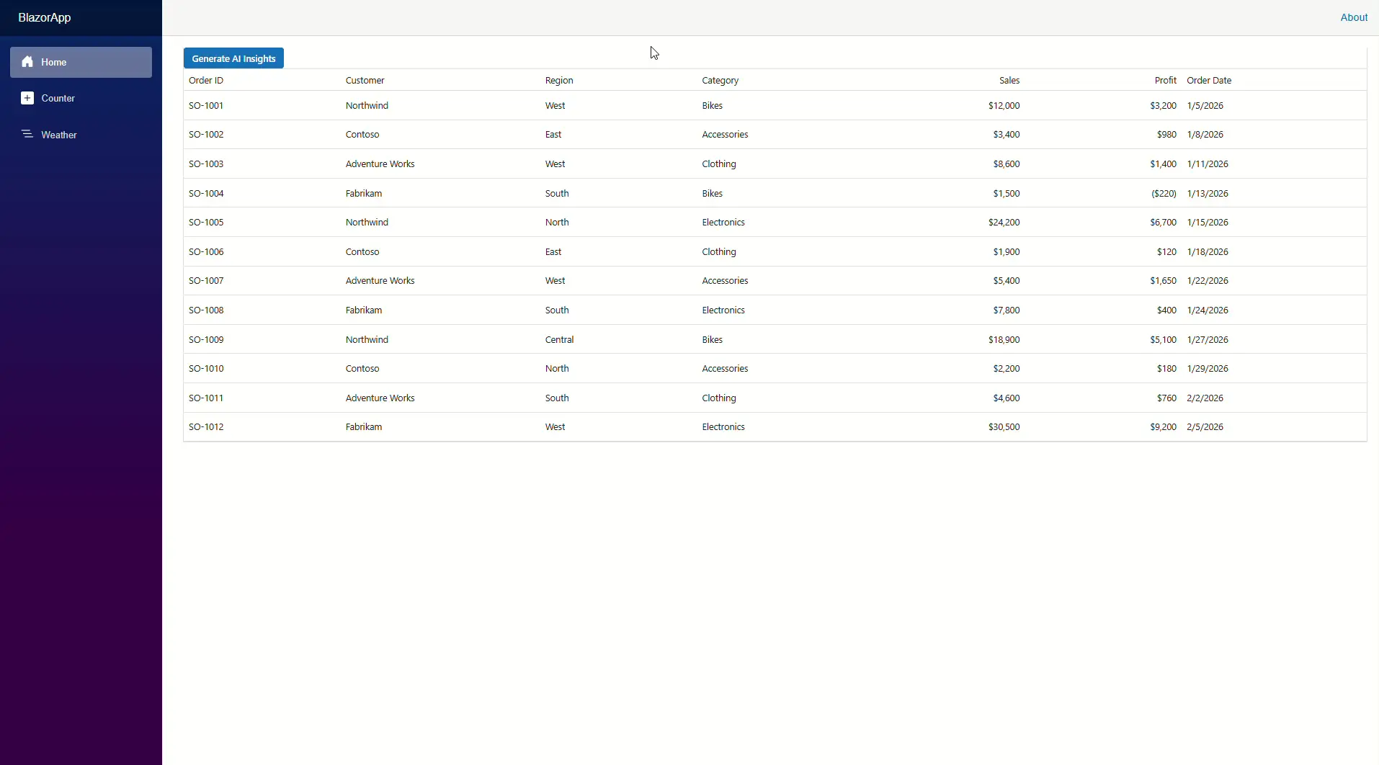Select order SO-1002 cell
1379x765 pixels.
tap(206, 135)
